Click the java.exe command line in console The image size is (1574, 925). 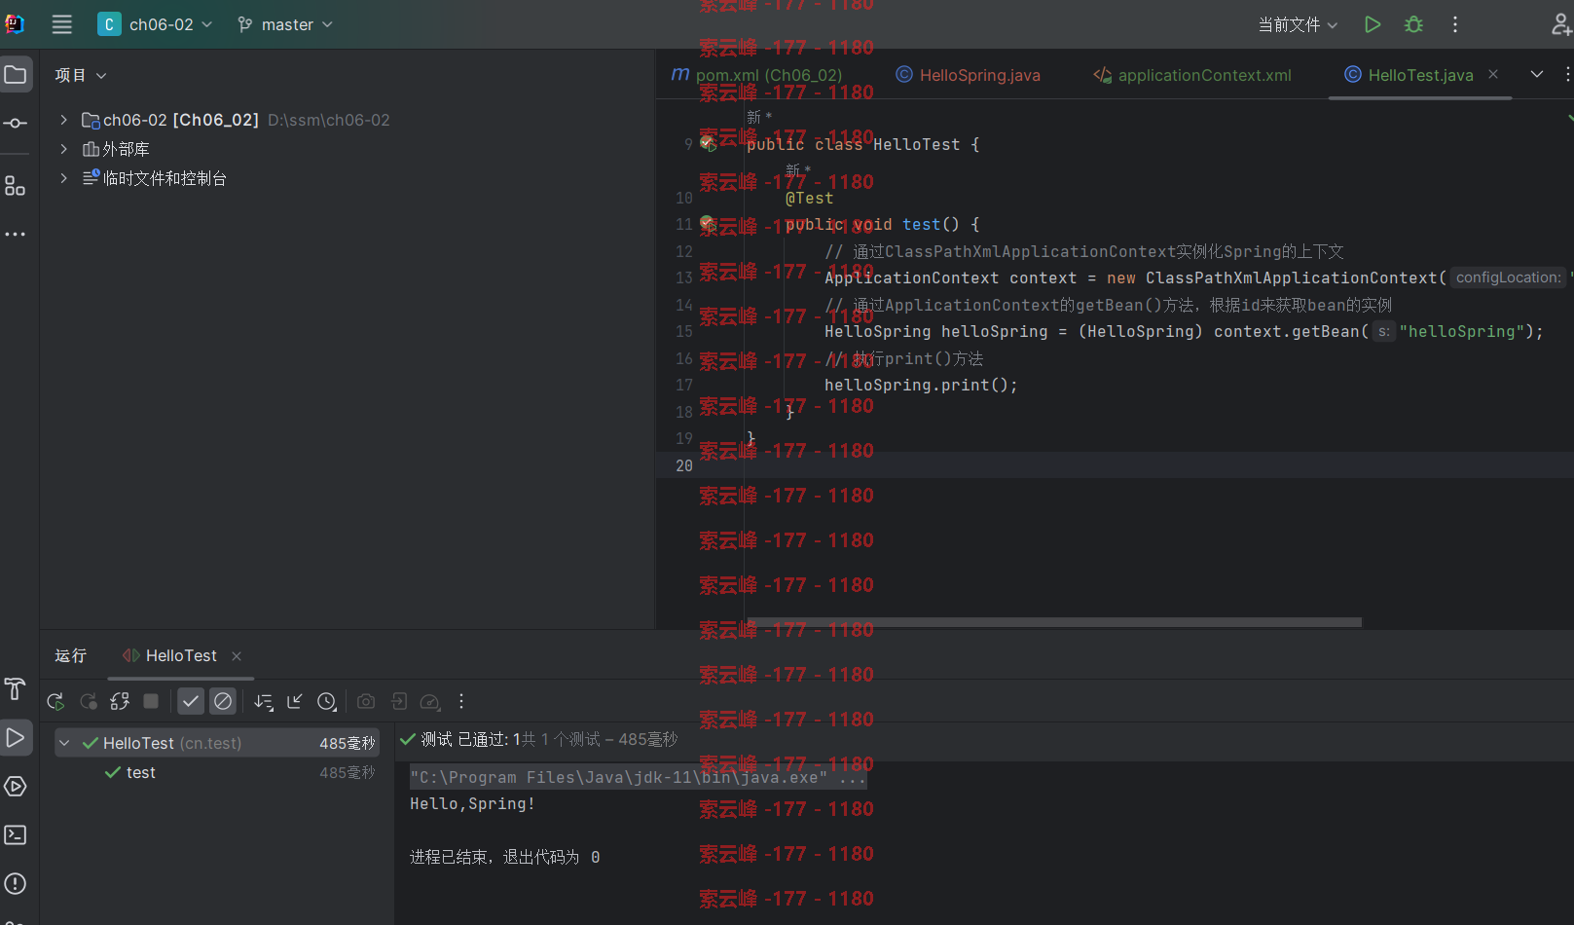[x=638, y=777]
